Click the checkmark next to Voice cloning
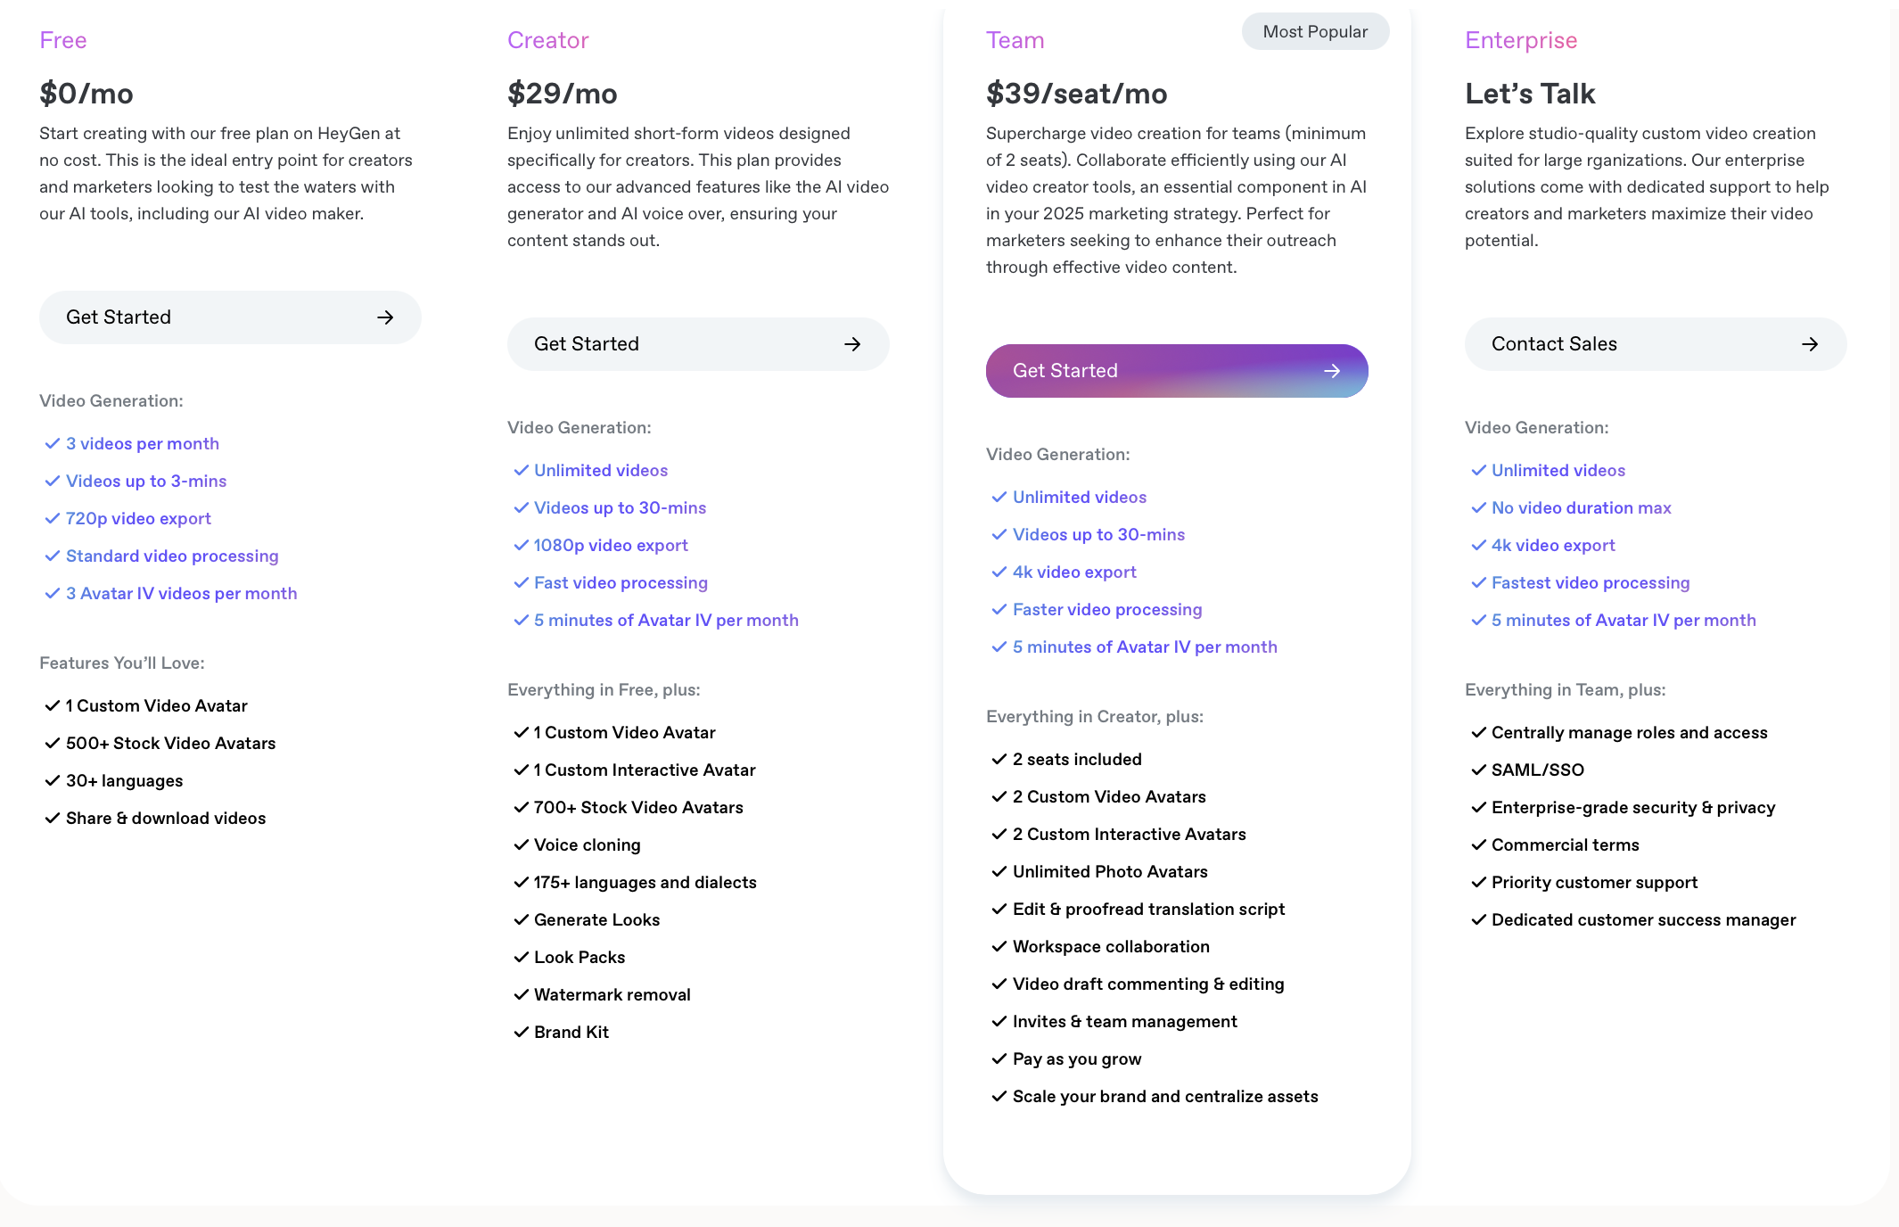This screenshot has width=1899, height=1227. 522,844
